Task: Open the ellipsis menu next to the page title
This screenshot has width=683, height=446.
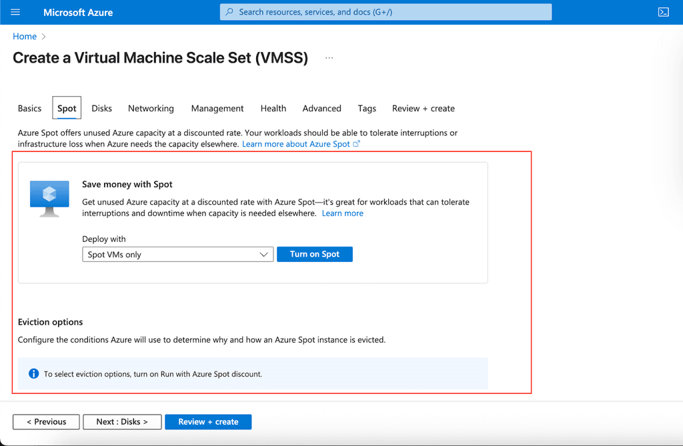Action: [329, 58]
